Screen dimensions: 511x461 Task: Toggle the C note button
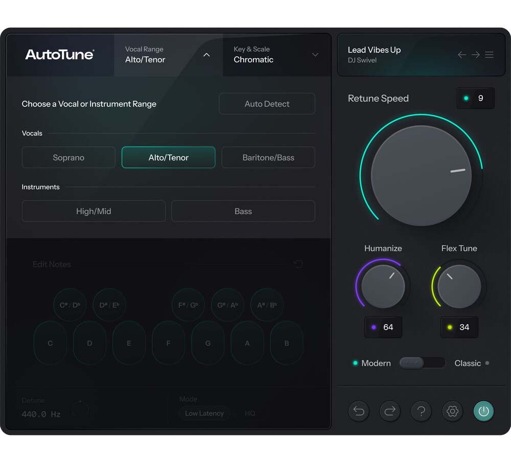[x=50, y=343]
